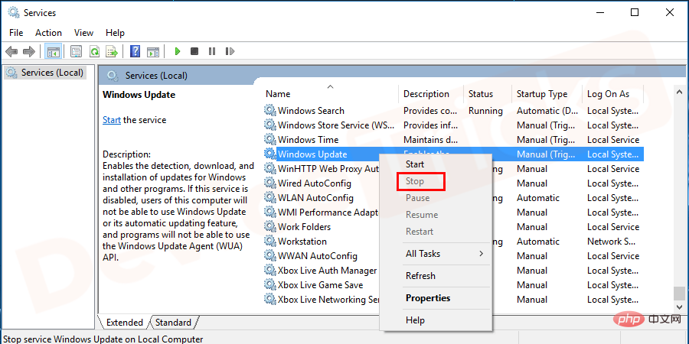Select the Xbox Live Networking Service row
This screenshot has width=689, height=344.
tap(328, 299)
